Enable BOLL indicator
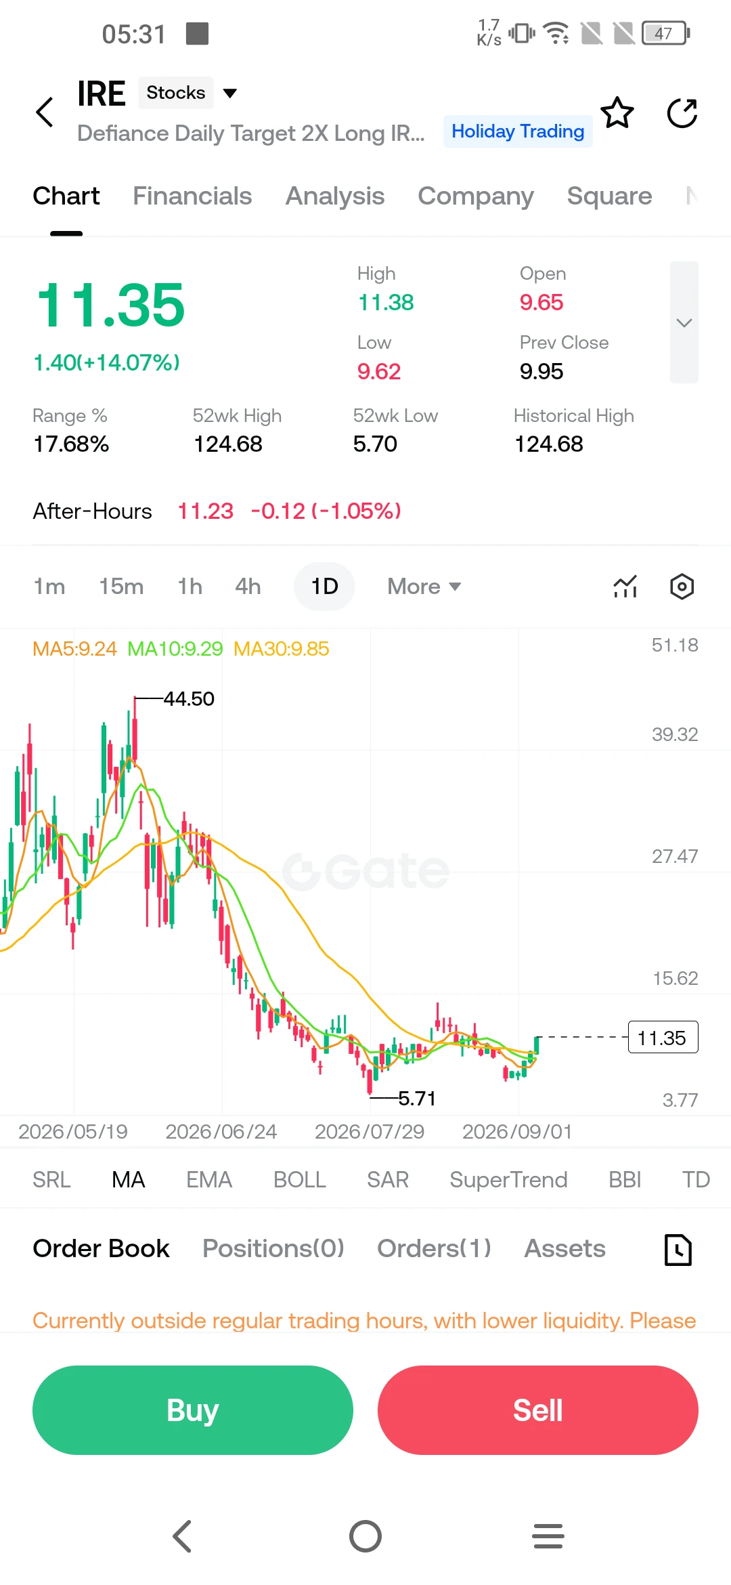Screen dimensions: 731x1585 pyautogui.click(x=300, y=1180)
